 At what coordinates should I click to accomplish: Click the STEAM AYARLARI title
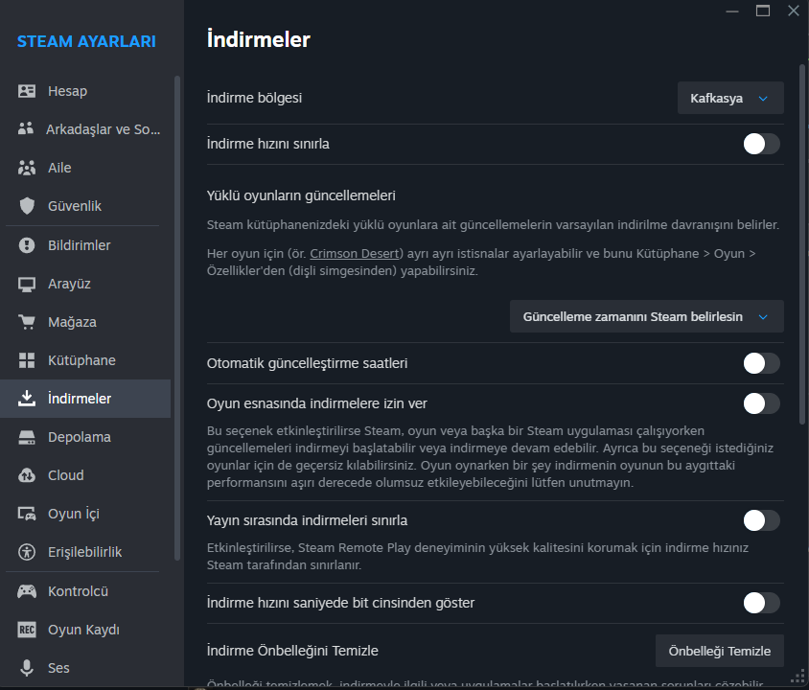(86, 41)
